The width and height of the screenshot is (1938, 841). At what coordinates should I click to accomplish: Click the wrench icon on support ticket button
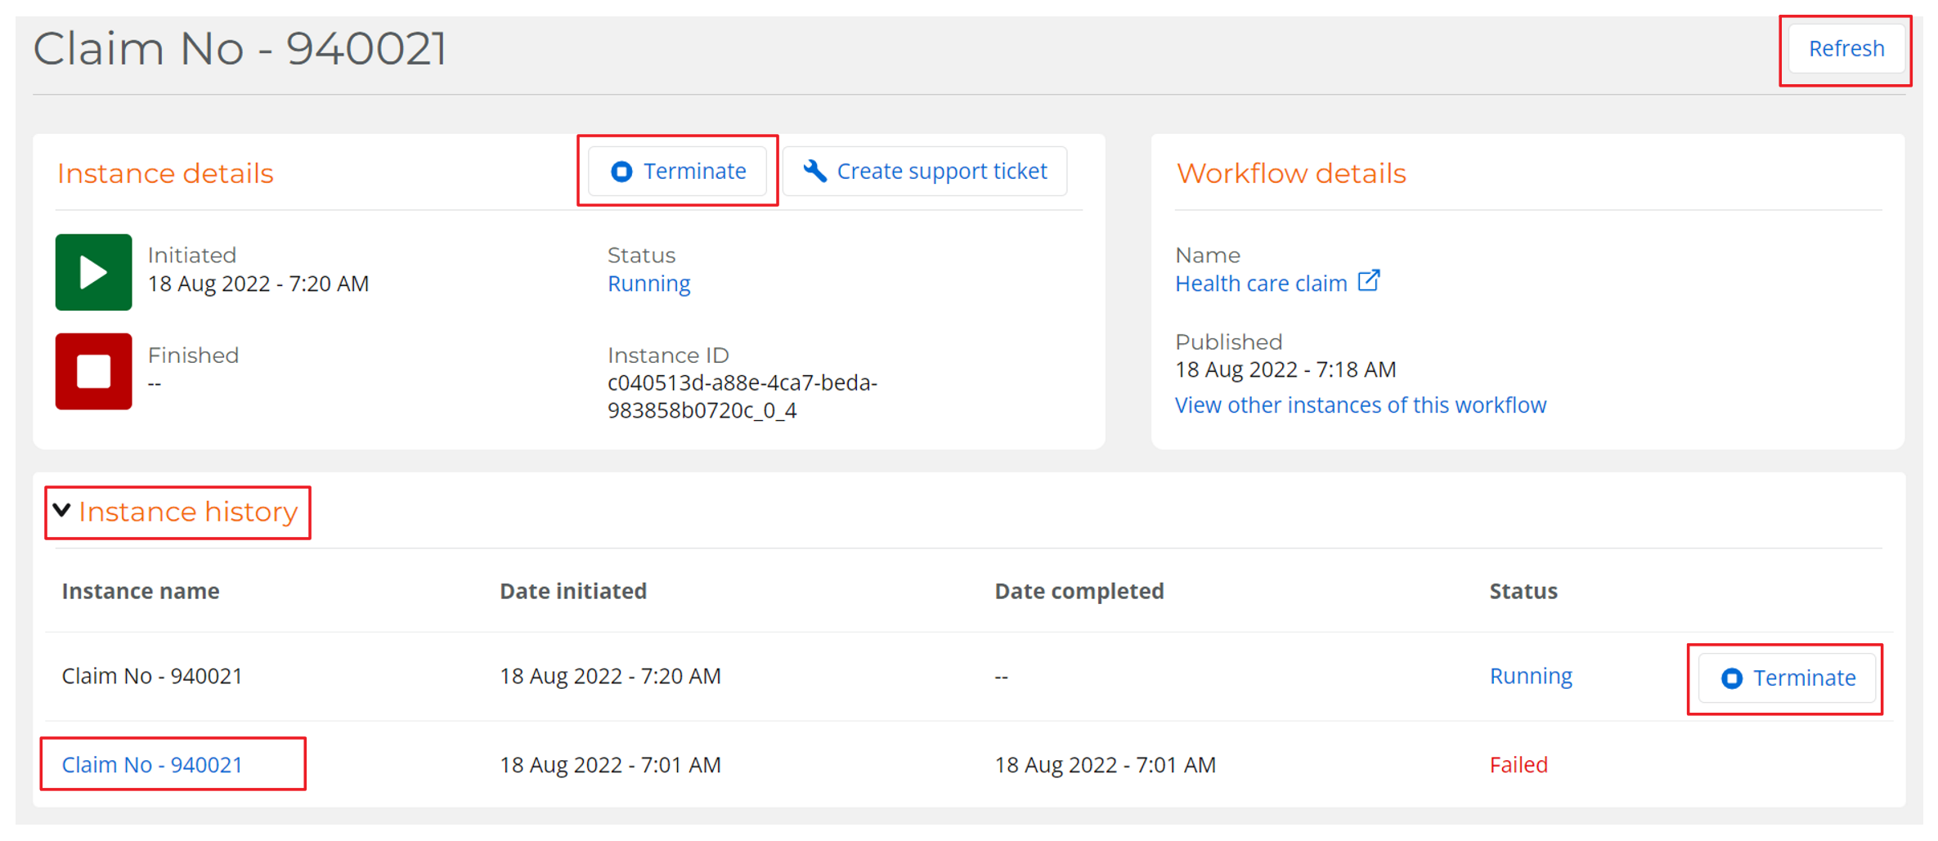coord(814,171)
